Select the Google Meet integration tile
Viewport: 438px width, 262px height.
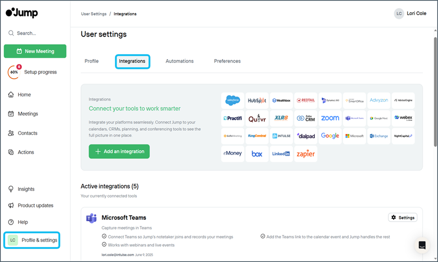(x=379, y=118)
